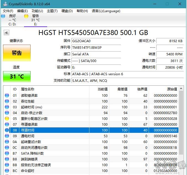The image size is (187, 175).
Task: Click blue status icon for attribute 0C
Action: (x=7, y=148)
